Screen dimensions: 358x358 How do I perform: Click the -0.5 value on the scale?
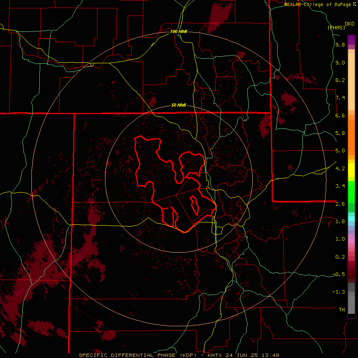(x=339, y=274)
